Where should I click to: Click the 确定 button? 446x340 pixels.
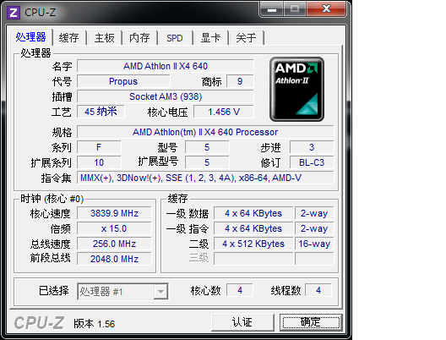(x=311, y=322)
